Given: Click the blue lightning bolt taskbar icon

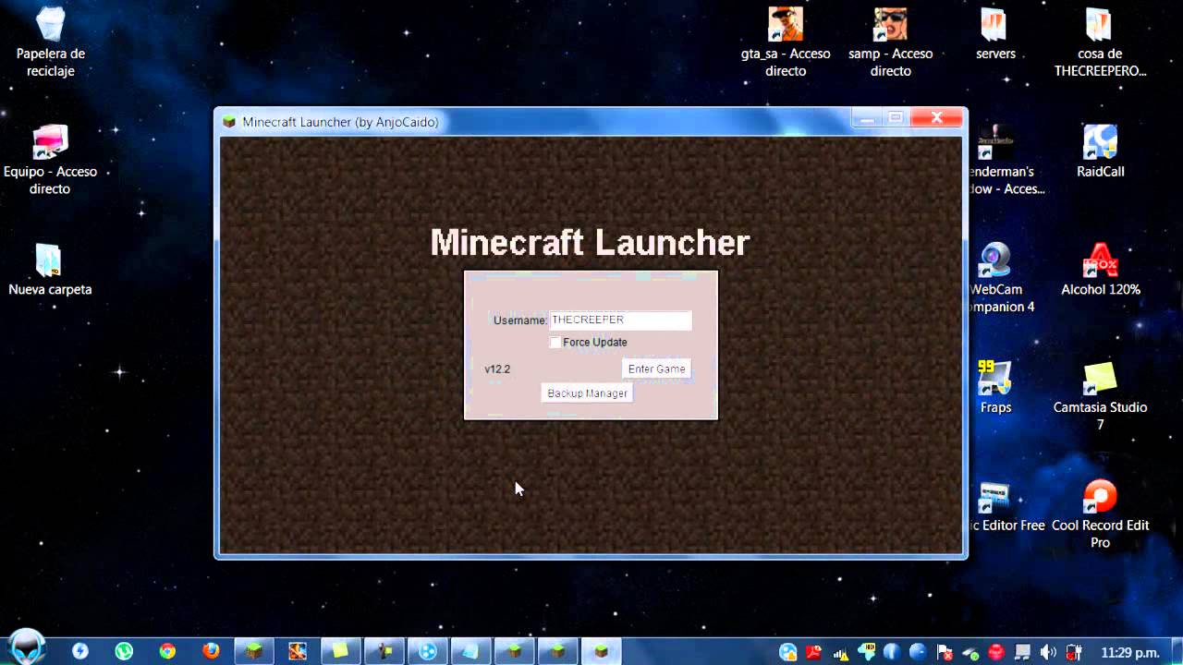Looking at the screenshot, I should pyautogui.click(x=80, y=651).
